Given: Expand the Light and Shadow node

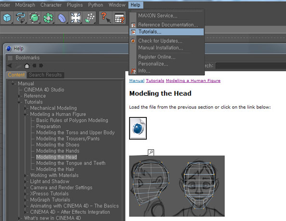Looking at the screenshot, I should click(x=26, y=182).
